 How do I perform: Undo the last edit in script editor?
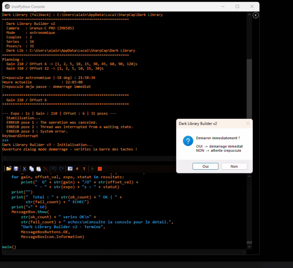pos(54,169)
